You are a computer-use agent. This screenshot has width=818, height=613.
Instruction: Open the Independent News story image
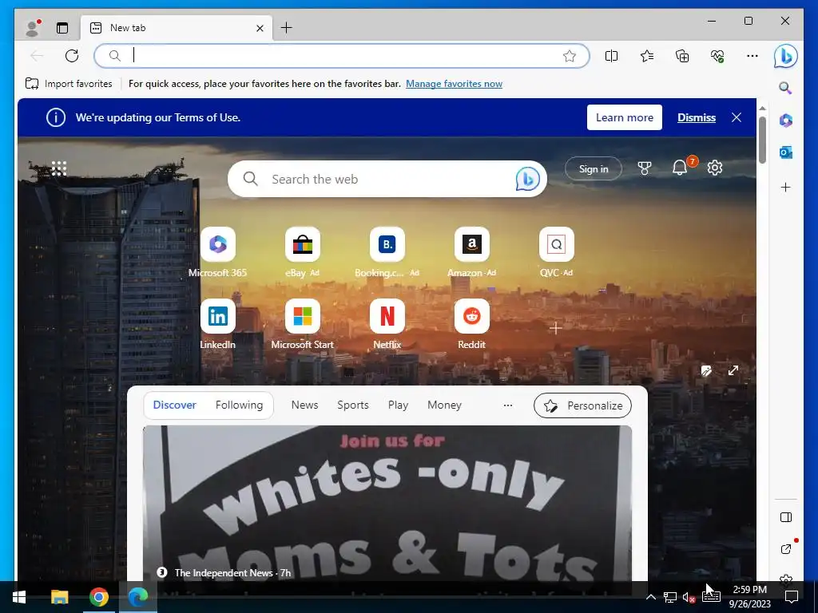point(387,503)
